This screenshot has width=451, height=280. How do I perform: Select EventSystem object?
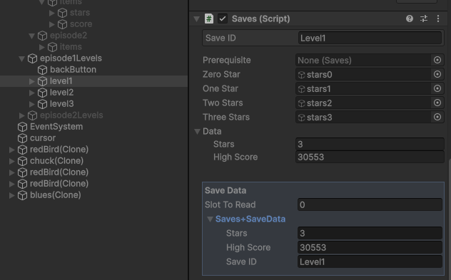[x=56, y=127]
